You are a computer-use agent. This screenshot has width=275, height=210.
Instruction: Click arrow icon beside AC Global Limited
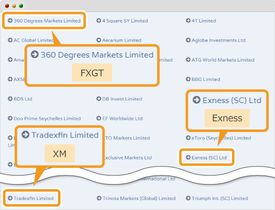tap(10, 40)
